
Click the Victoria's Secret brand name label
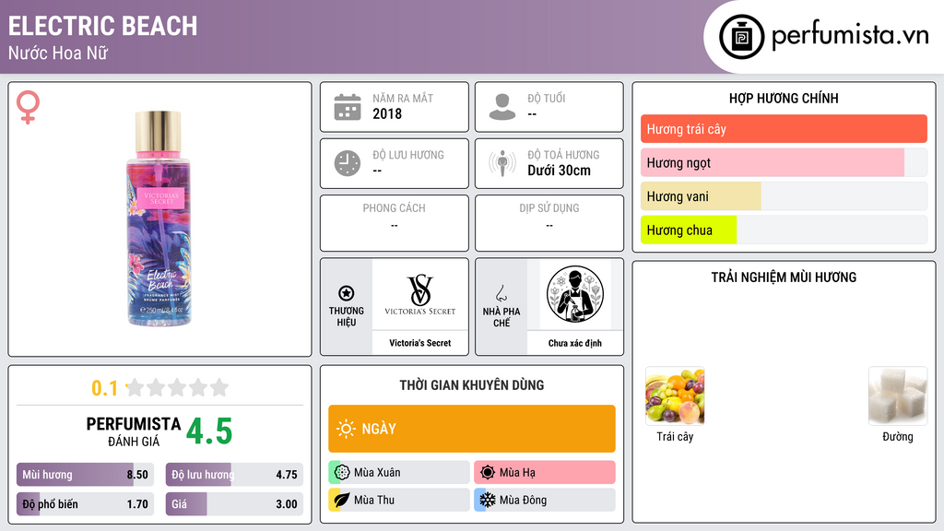[420, 343]
